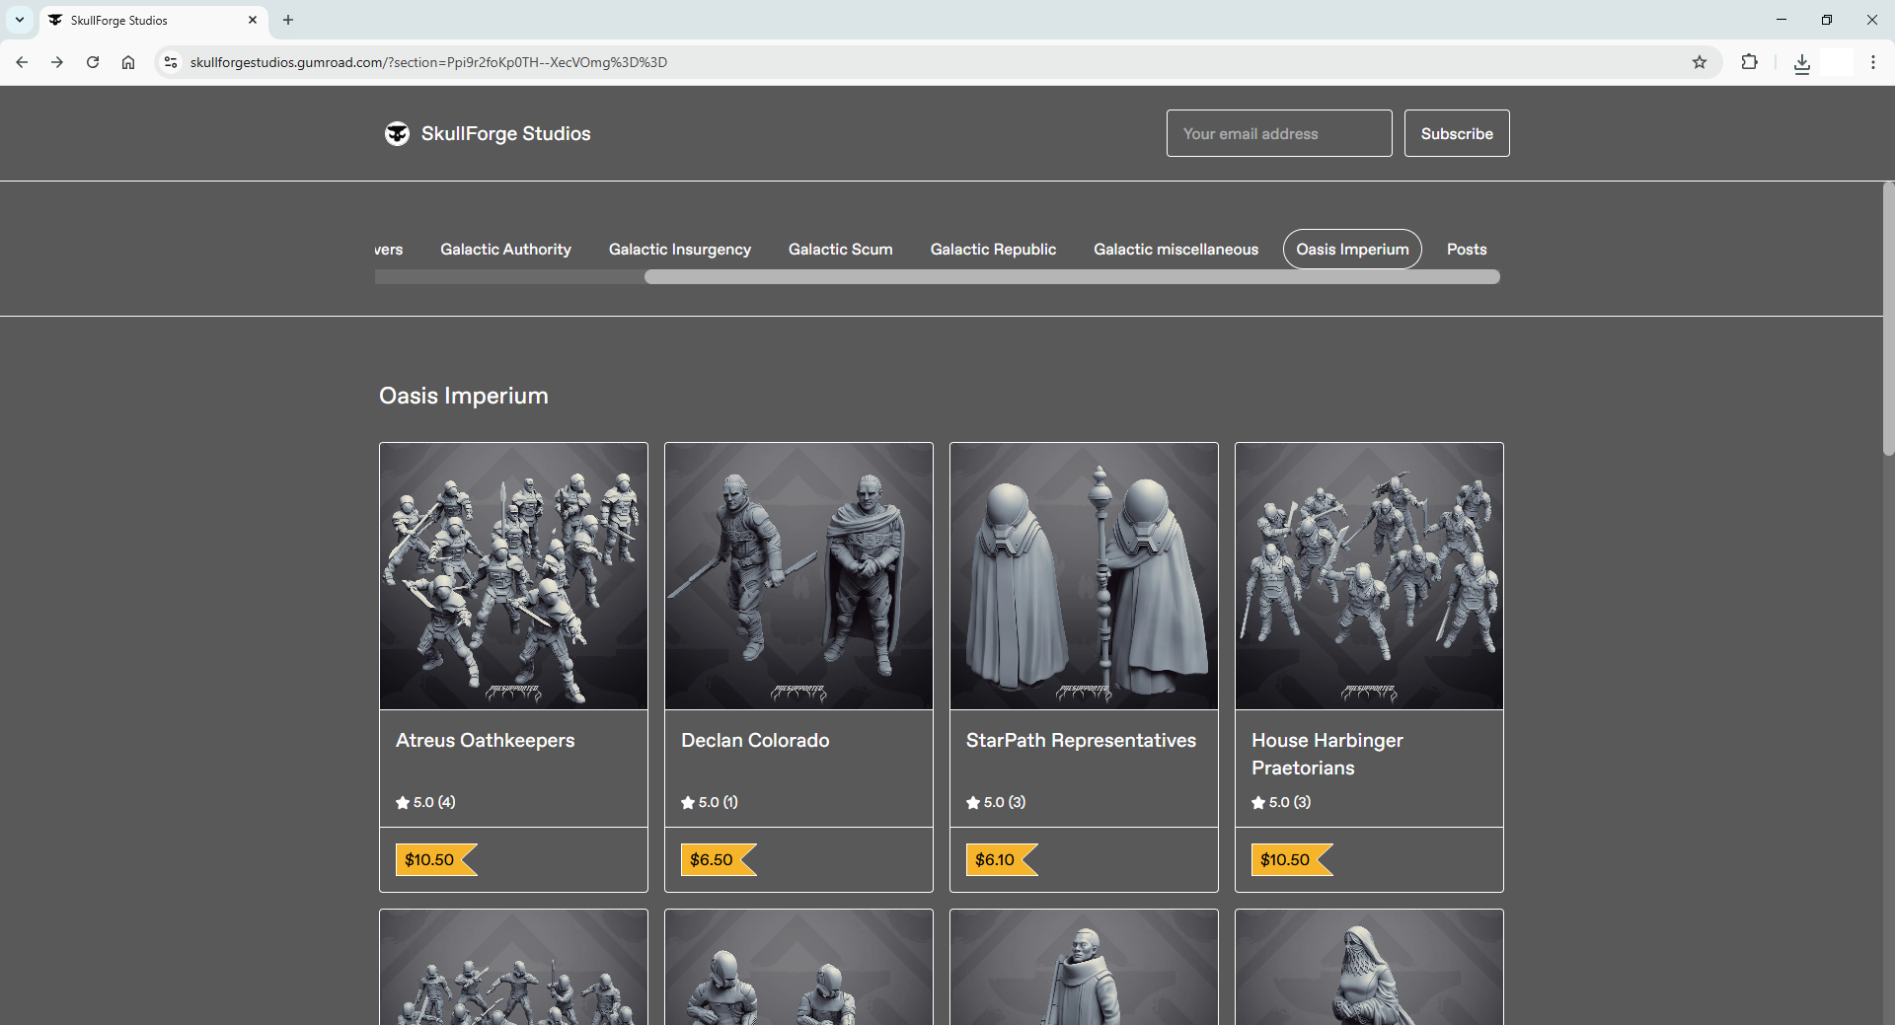Minimize the browser window

point(1781,20)
